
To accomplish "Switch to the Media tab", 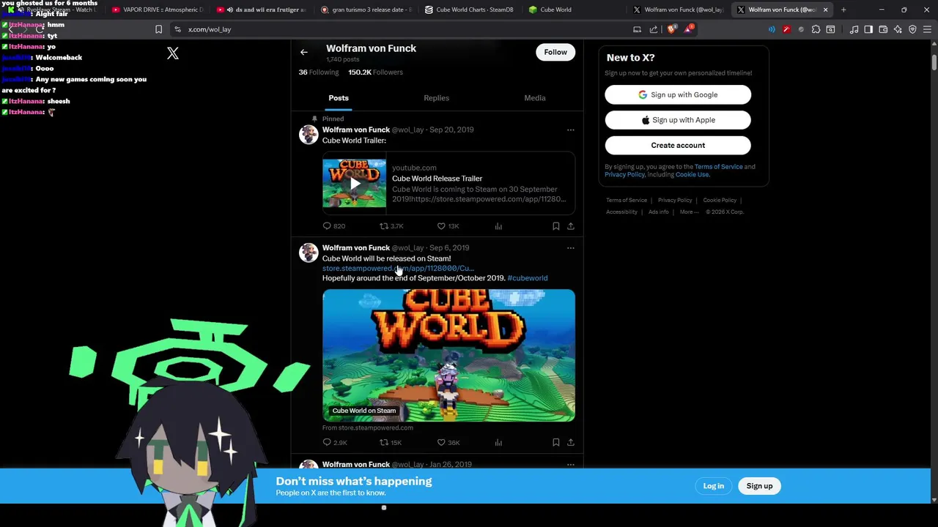I will point(534,98).
